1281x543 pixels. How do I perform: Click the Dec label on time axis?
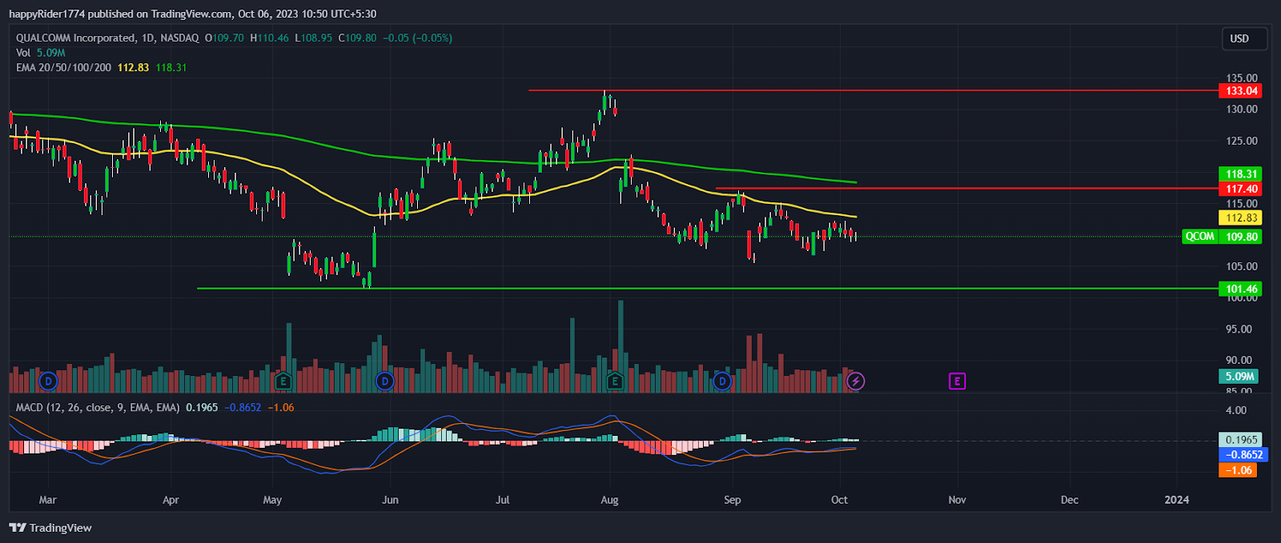1070,501
